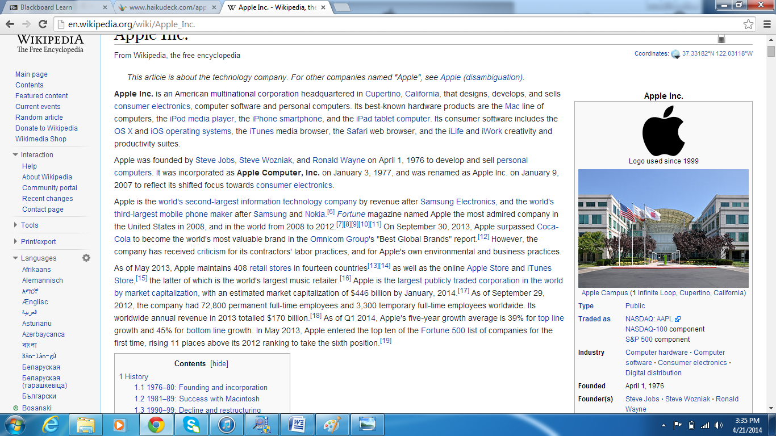Open the Apple Campus photo thumbnail
The height and width of the screenshot is (436, 776).
[x=664, y=228]
